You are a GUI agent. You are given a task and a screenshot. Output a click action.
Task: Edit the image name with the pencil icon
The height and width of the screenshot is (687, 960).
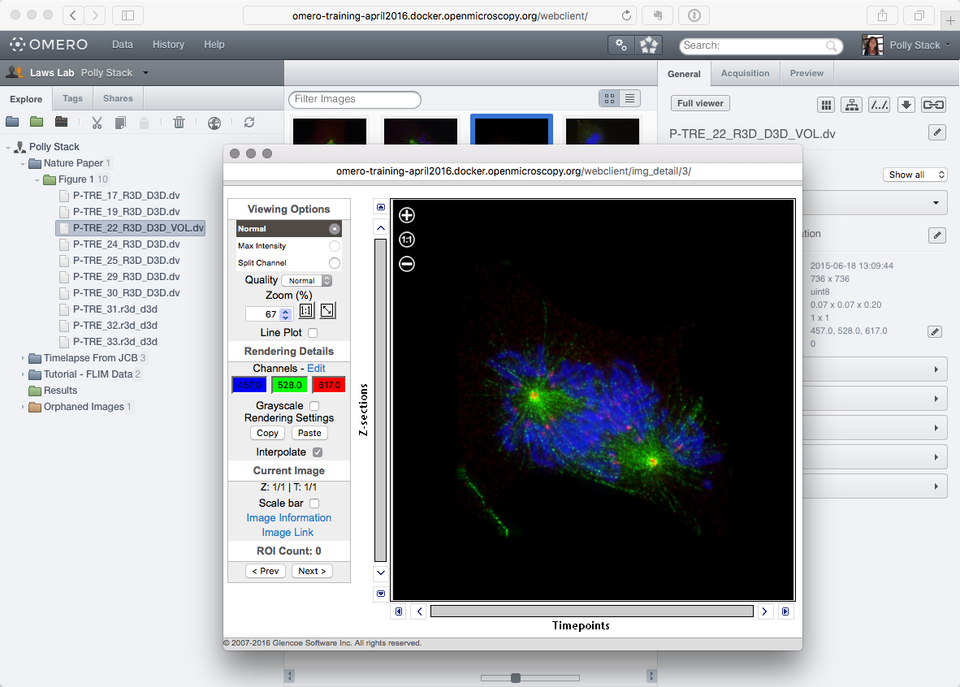coord(937,132)
